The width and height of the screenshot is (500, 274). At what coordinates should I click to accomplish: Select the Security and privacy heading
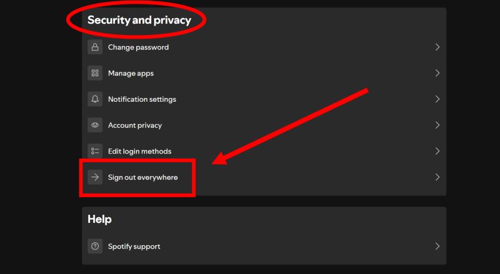(x=139, y=20)
